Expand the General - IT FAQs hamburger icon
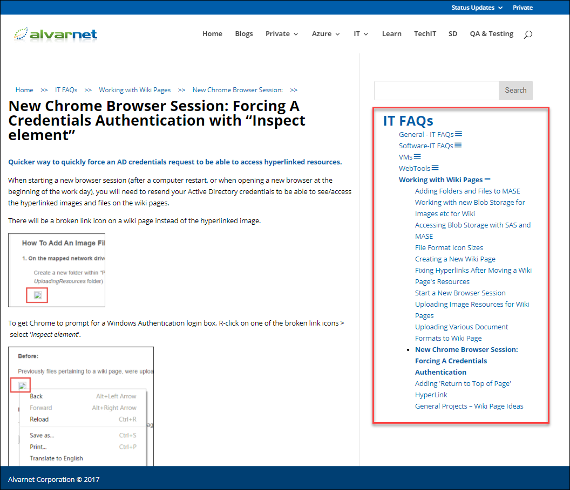This screenshot has width=570, height=490. tap(459, 134)
